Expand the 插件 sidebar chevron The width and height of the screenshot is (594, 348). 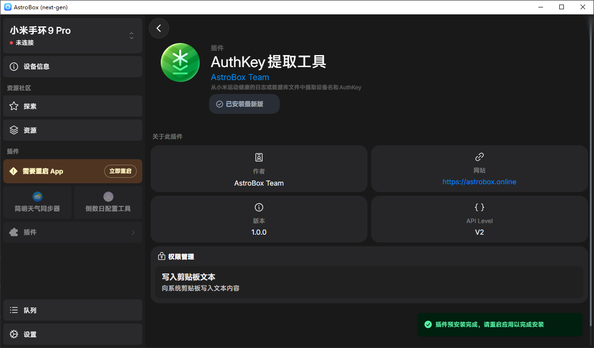click(133, 232)
